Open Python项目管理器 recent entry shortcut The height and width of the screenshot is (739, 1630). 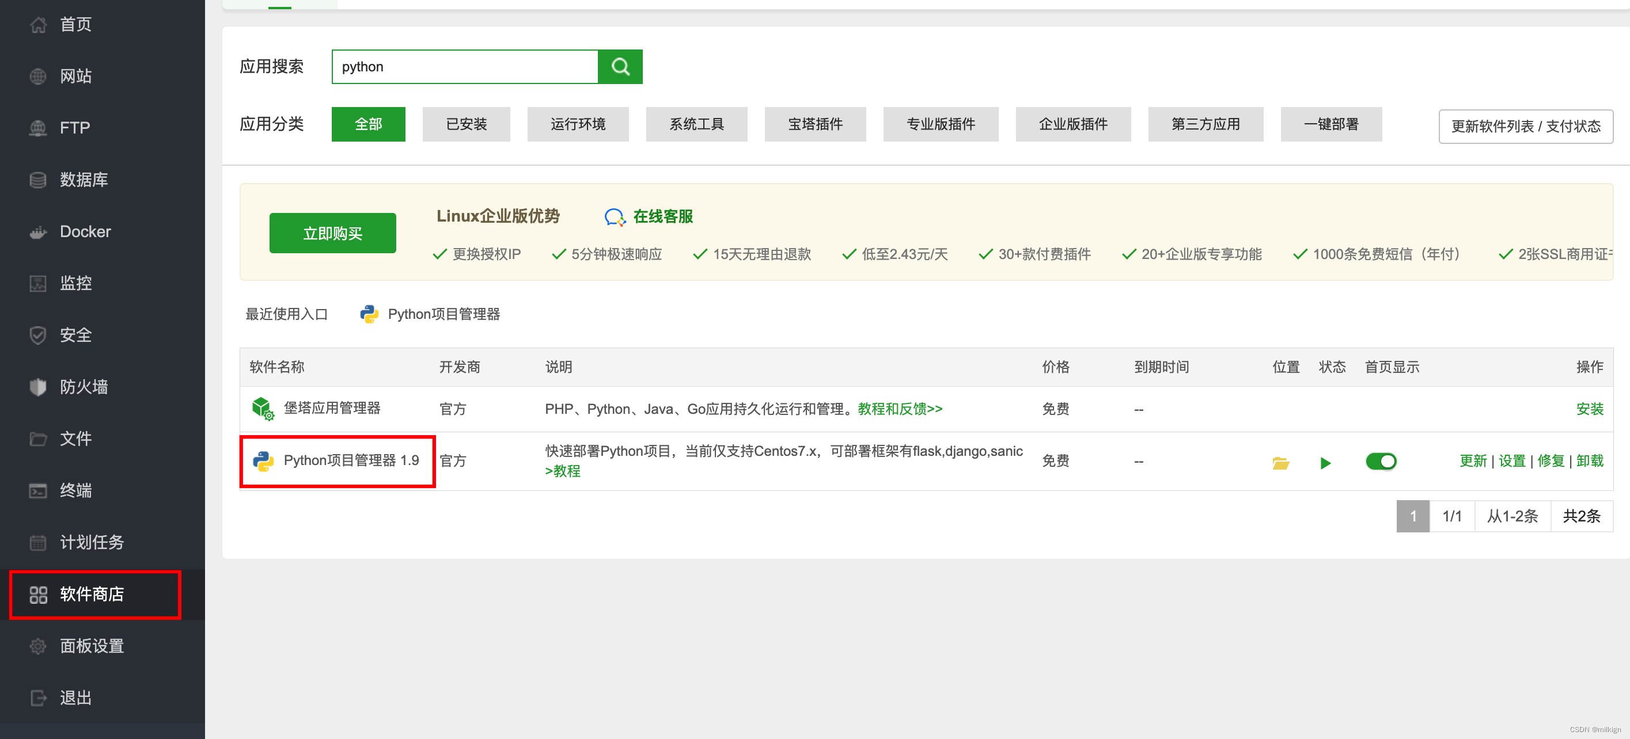[430, 315]
